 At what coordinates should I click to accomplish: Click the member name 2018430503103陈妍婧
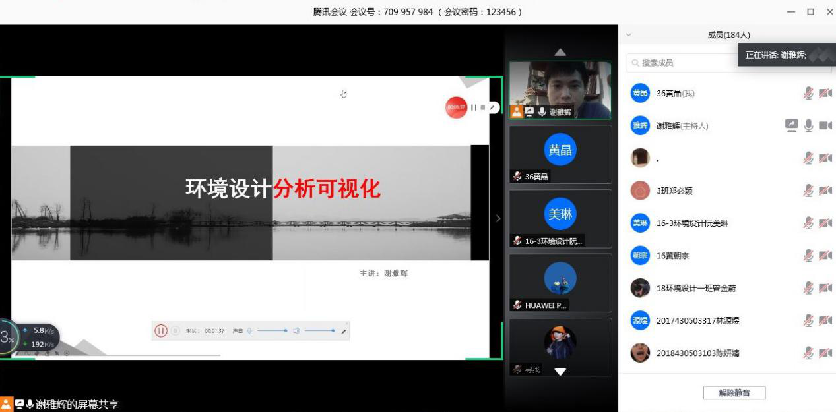(x=698, y=353)
